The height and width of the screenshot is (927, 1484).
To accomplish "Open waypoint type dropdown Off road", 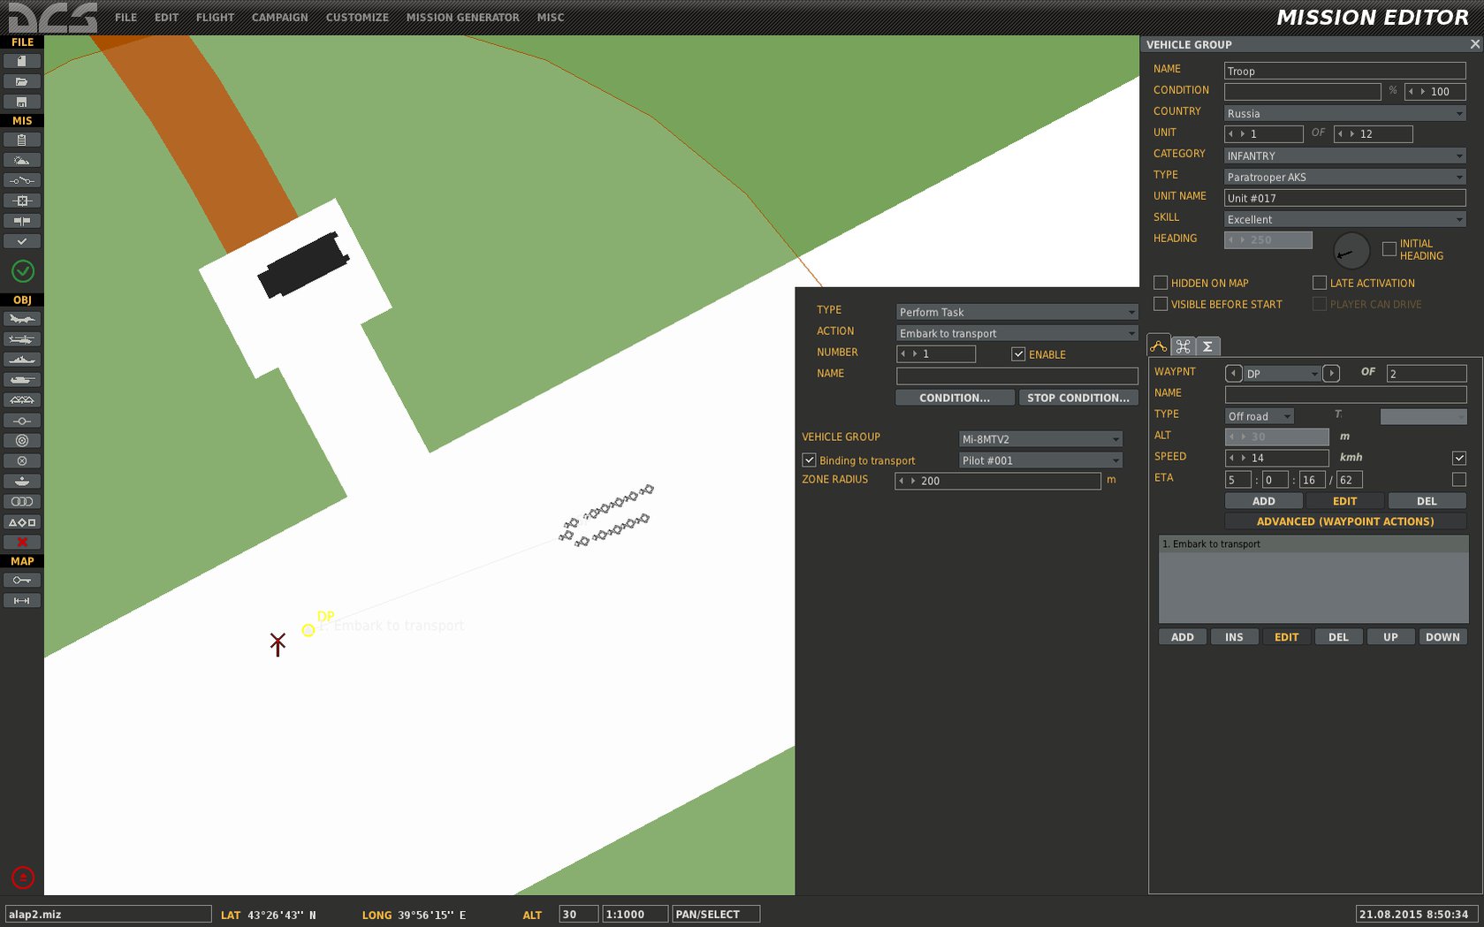I will pos(1259,416).
